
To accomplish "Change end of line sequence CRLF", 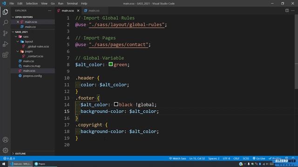I will pos(236,159).
